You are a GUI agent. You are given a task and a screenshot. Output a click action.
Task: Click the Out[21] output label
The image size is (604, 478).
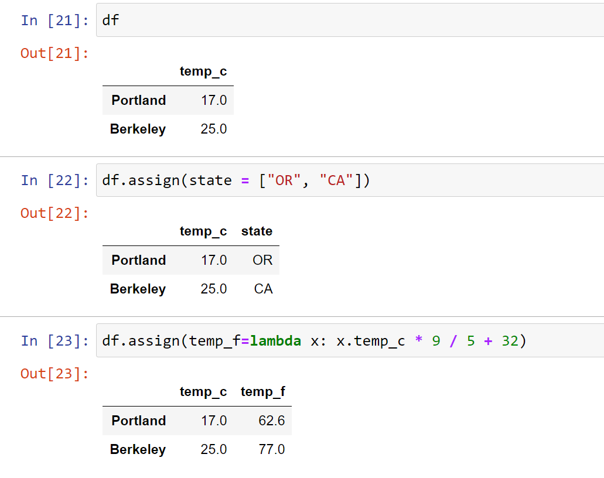[54, 53]
